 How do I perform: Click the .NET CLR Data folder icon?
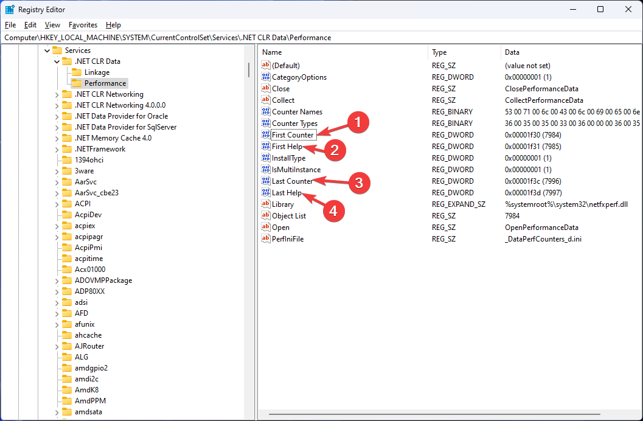[67, 61]
